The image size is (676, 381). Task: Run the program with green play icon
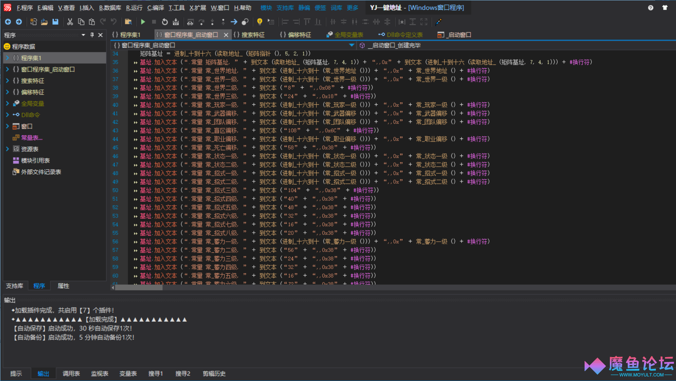click(x=143, y=22)
